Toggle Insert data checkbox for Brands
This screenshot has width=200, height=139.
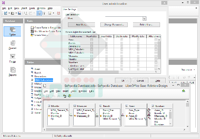point(106,43)
